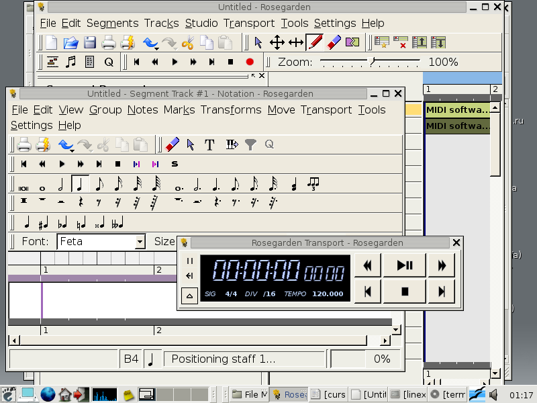Select the Draw pencil tool in main window

coord(315,42)
